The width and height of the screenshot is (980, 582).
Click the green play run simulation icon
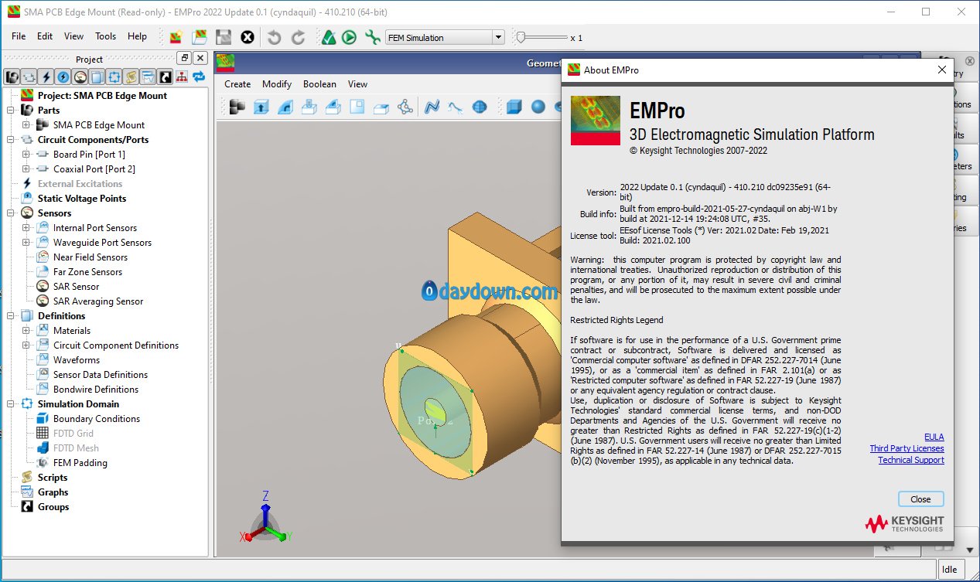click(x=350, y=37)
